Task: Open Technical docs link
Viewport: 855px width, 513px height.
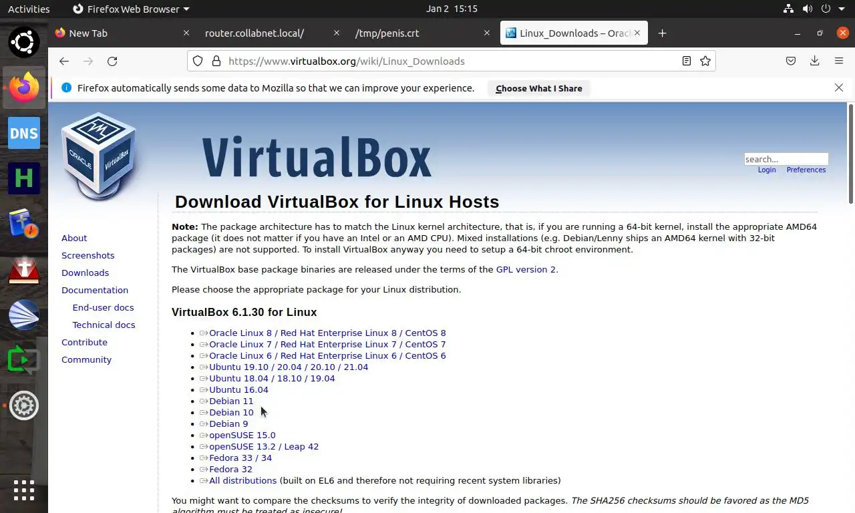Action: click(x=104, y=325)
